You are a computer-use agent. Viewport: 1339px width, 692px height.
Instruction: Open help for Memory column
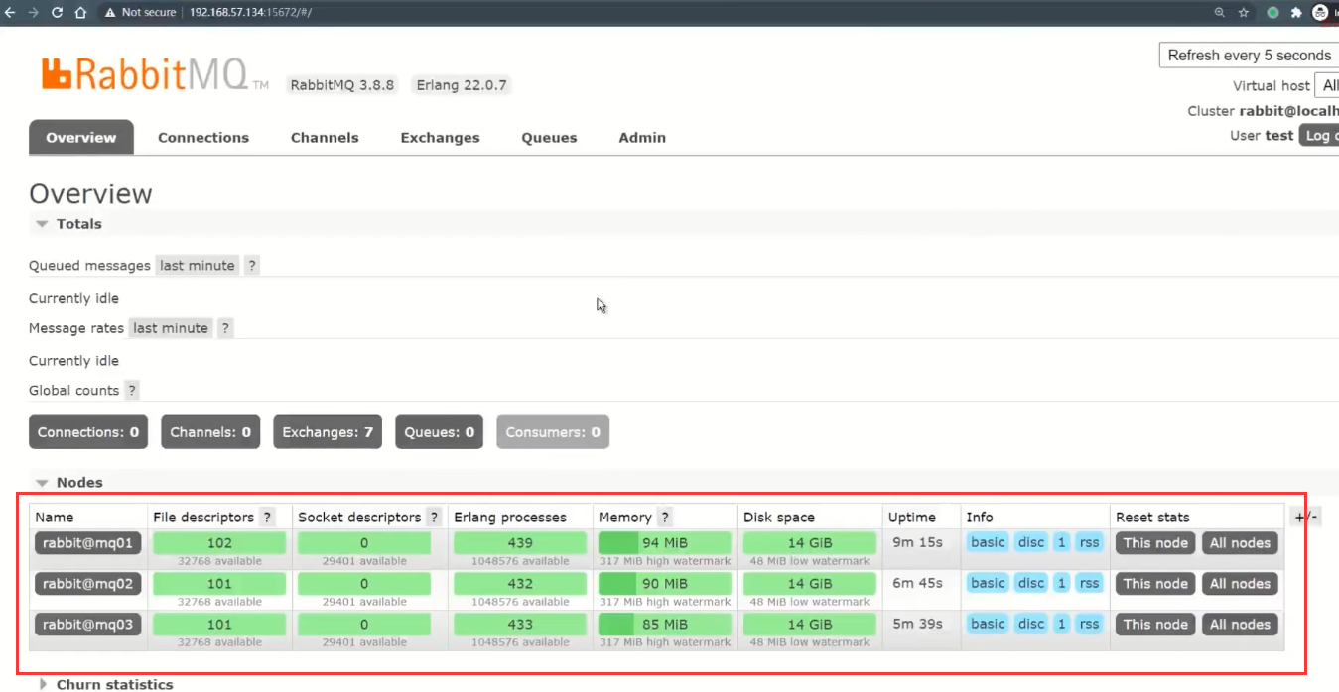tap(665, 518)
